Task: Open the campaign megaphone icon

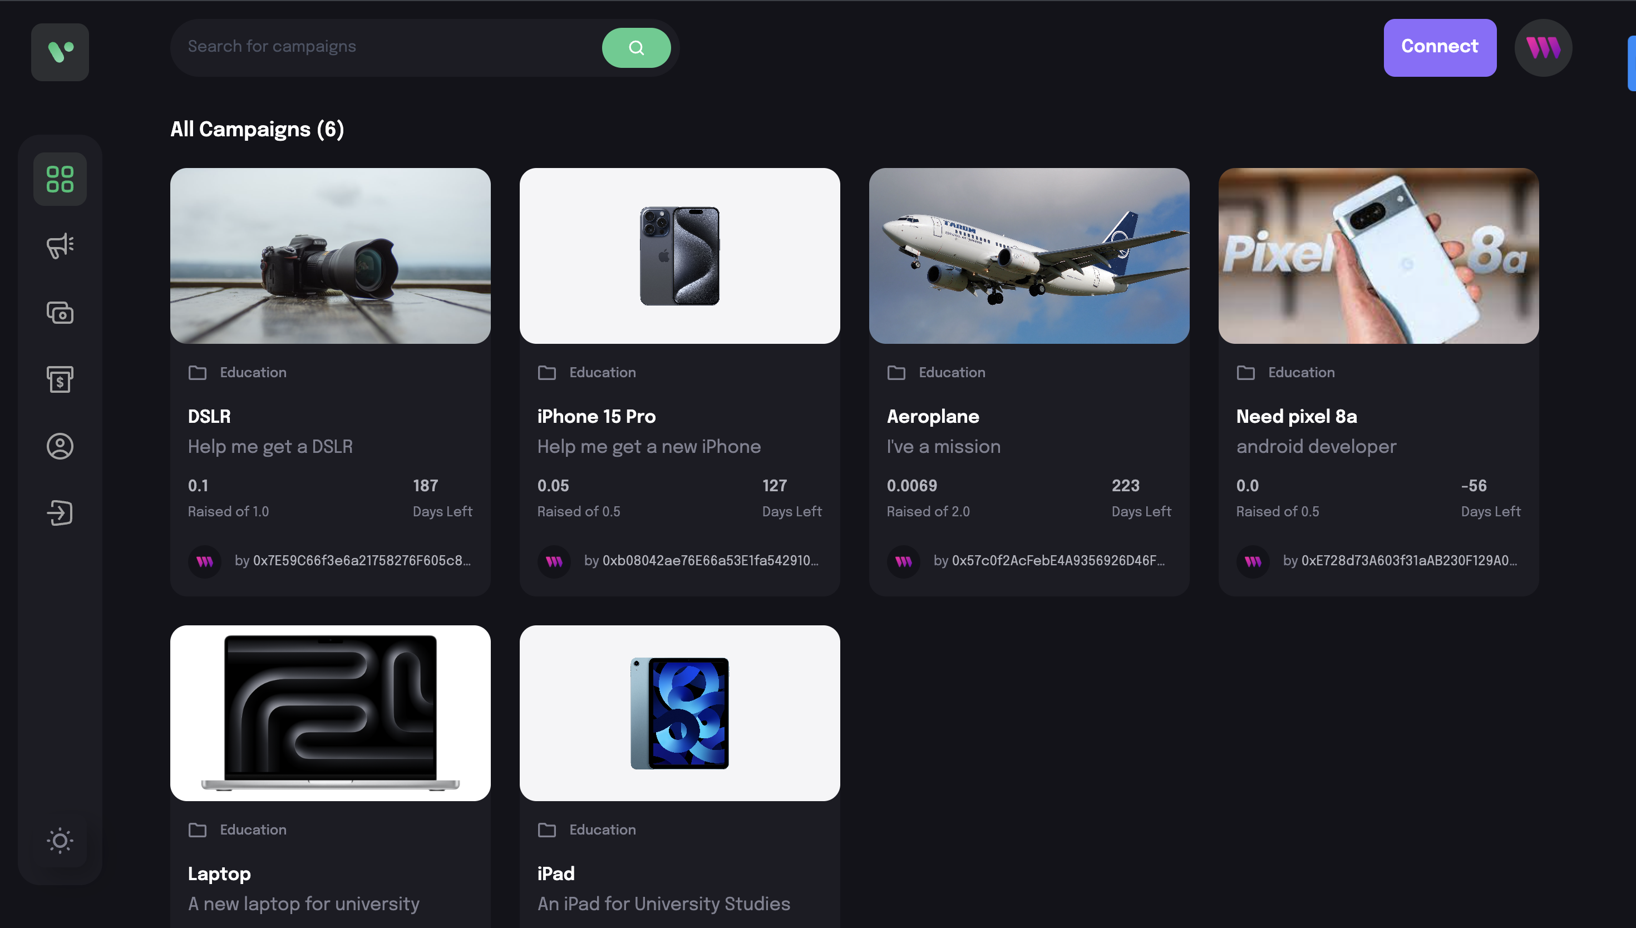Action: (x=60, y=245)
